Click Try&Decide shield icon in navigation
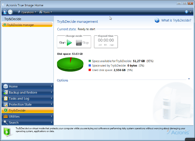The image size is (195, 141). click(x=6, y=110)
